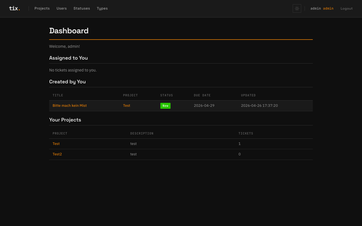
Task: Click the 'No tickets assigned to you.' message
Action: tap(73, 70)
